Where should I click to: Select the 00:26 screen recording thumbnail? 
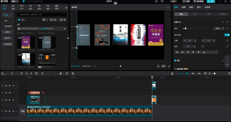[47, 59]
